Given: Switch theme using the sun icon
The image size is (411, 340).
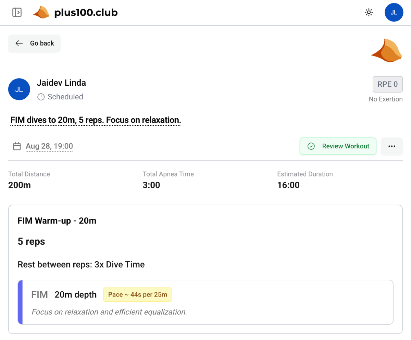Looking at the screenshot, I should point(369,12).
